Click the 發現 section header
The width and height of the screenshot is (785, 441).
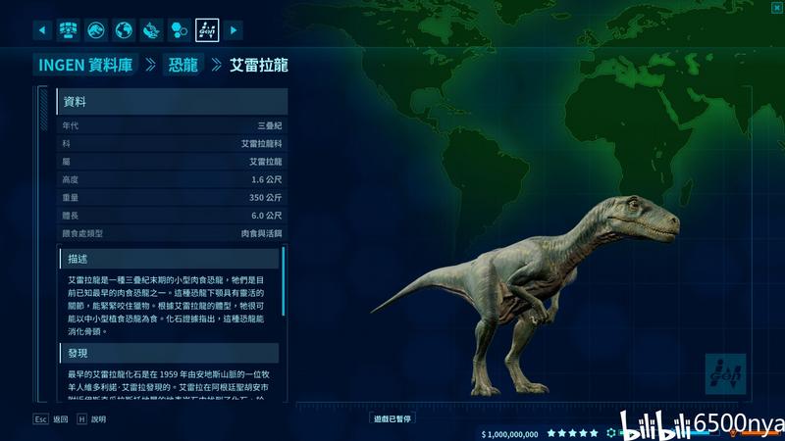(x=169, y=353)
